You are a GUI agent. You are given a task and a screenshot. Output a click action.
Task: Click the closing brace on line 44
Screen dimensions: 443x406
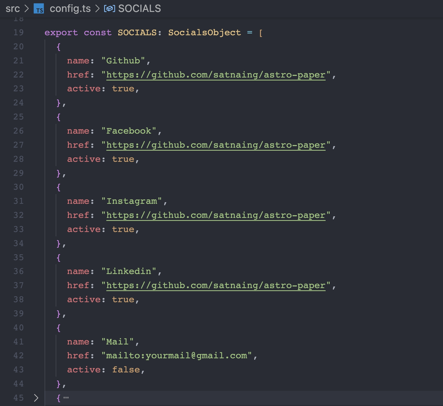[59, 384]
